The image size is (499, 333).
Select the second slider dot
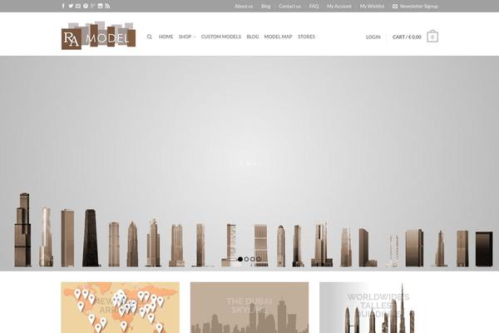coord(246,259)
